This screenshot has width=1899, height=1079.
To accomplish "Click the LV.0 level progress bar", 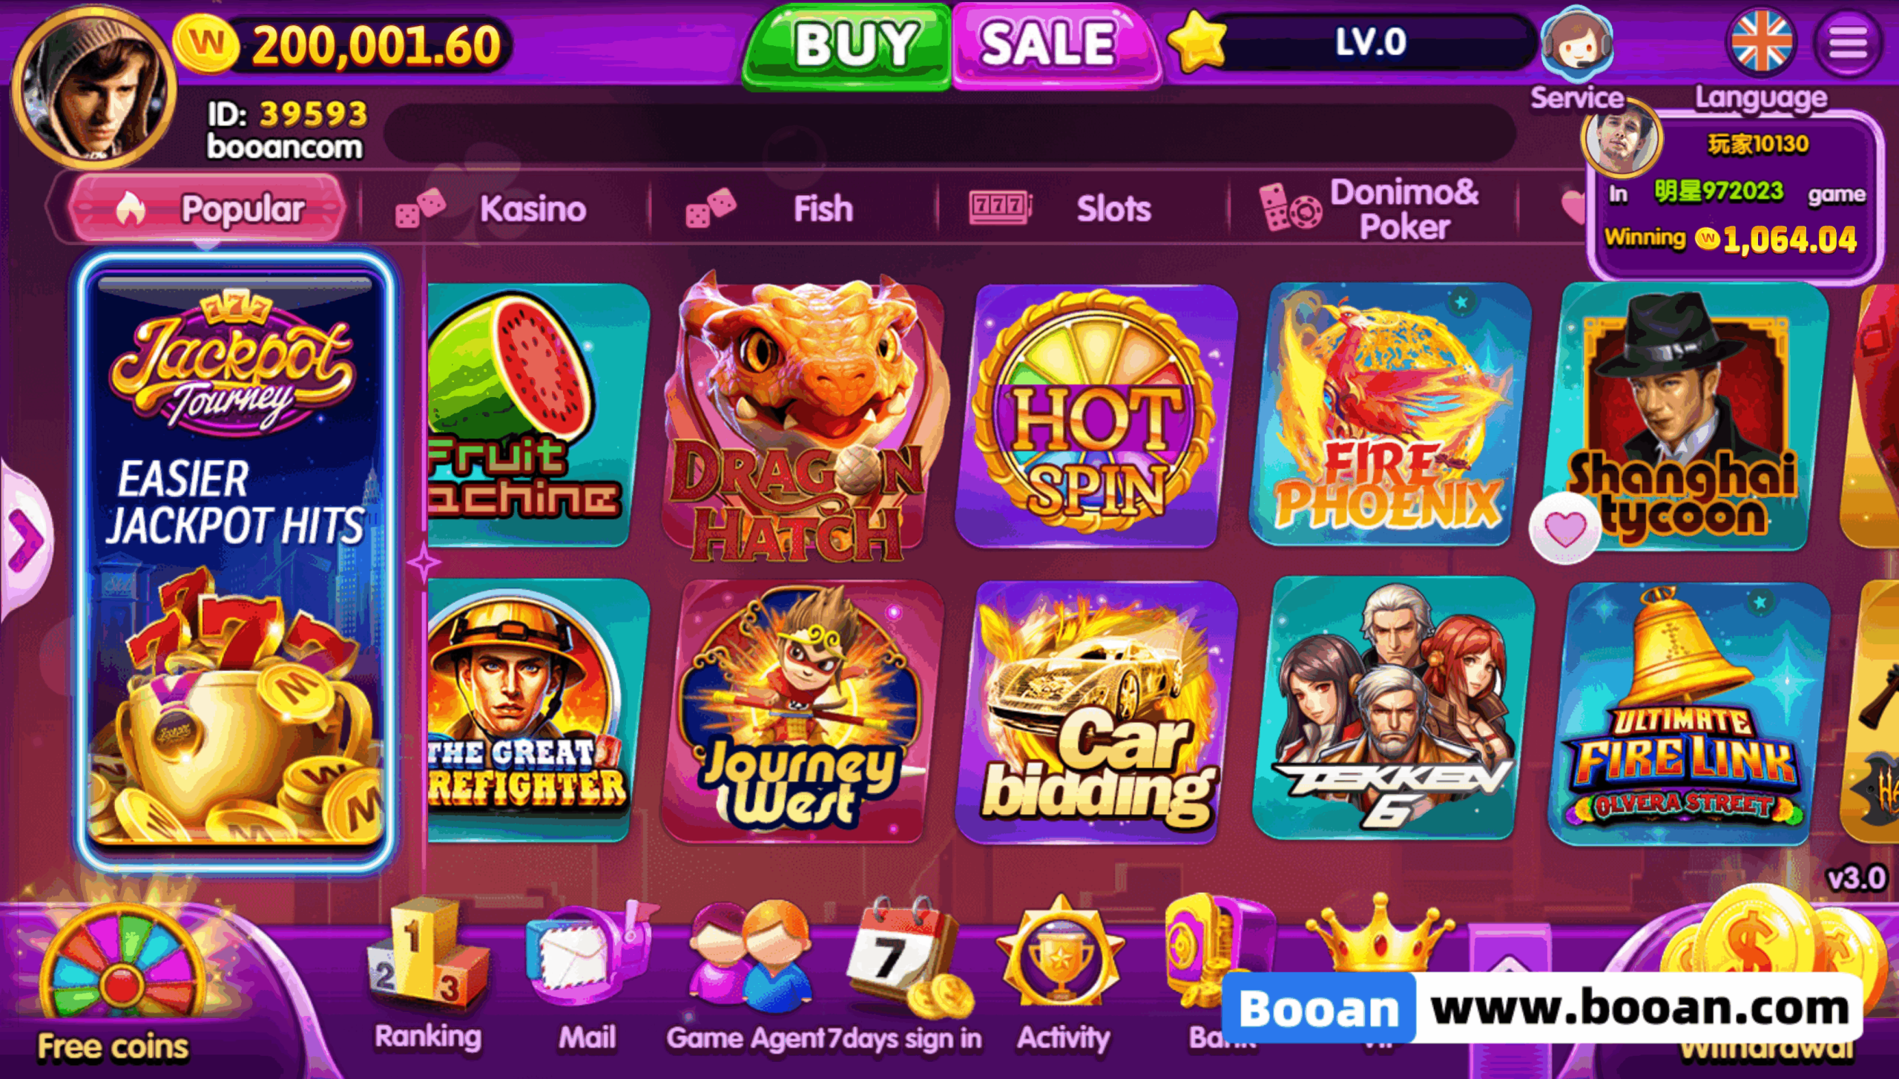I will tap(1369, 42).
